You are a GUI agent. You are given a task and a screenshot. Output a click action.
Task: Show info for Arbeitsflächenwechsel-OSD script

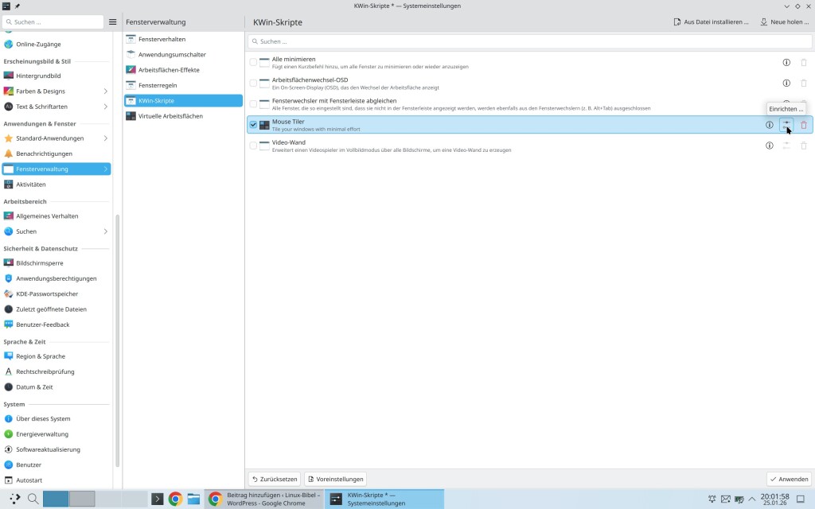[x=786, y=83]
